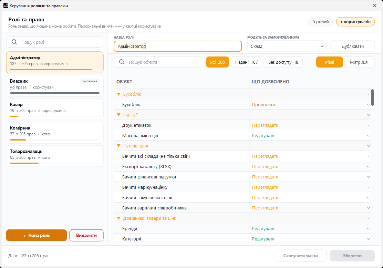Click the Проводити value for Бухоблік
Screen dimensions: 383x268
click(263, 105)
